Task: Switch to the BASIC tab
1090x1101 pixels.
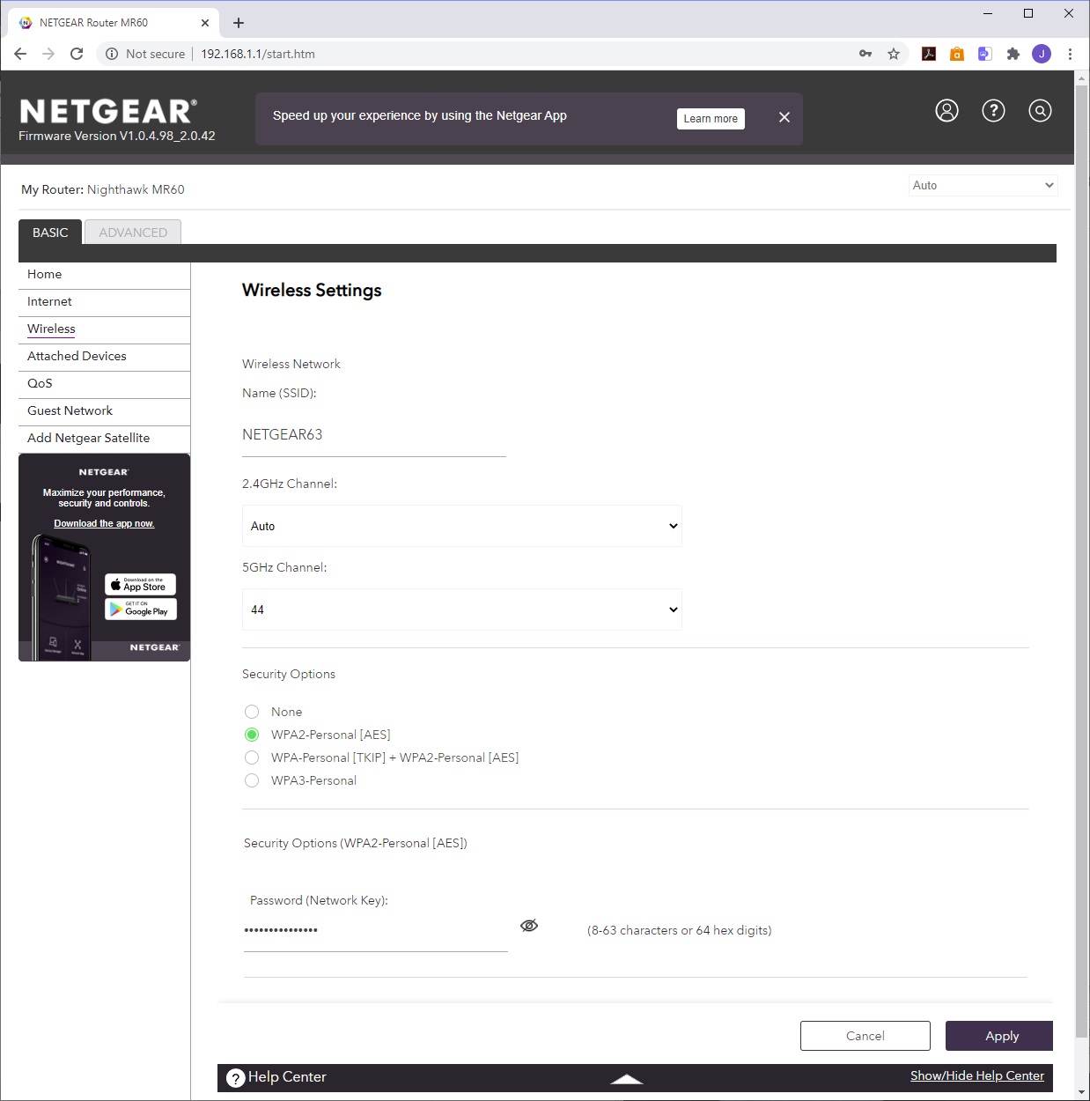Action: pos(50,233)
